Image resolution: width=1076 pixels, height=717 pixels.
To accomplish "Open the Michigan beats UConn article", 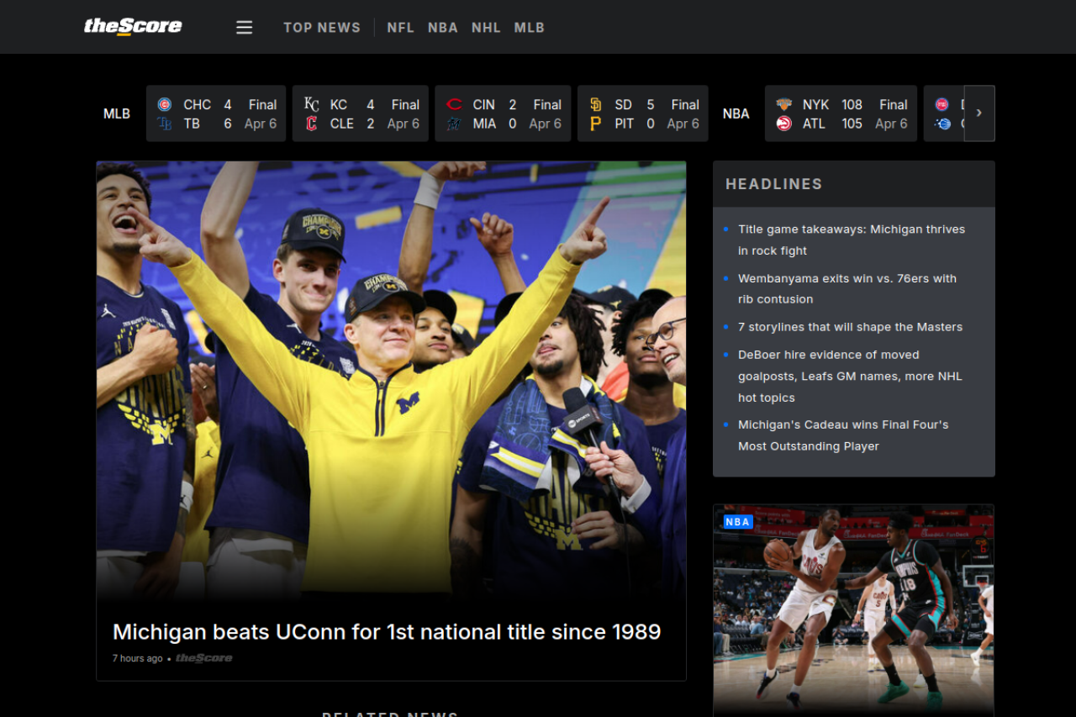I will click(x=387, y=631).
